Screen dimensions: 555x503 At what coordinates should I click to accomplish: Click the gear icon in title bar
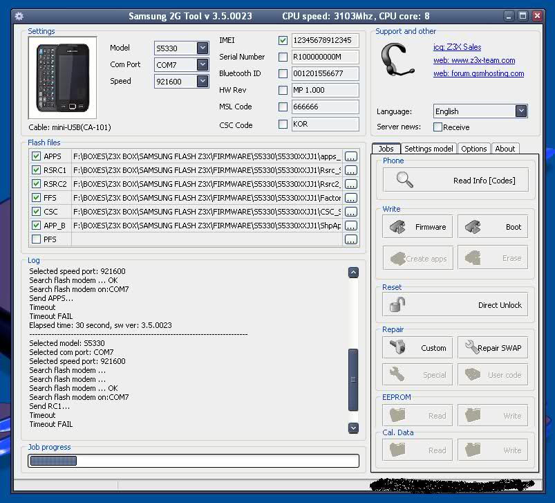point(19,17)
